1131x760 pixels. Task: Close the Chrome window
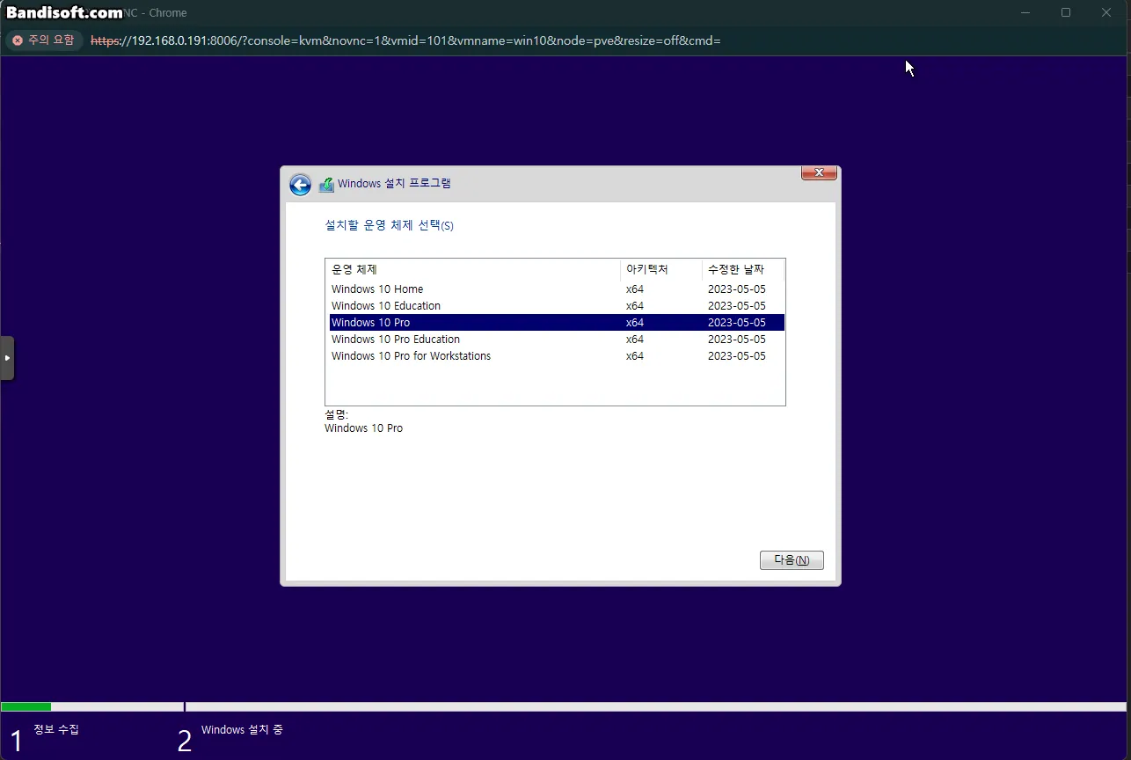click(x=1106, y=12)
